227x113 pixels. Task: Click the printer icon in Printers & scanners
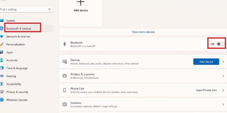[x=64, y=76]
